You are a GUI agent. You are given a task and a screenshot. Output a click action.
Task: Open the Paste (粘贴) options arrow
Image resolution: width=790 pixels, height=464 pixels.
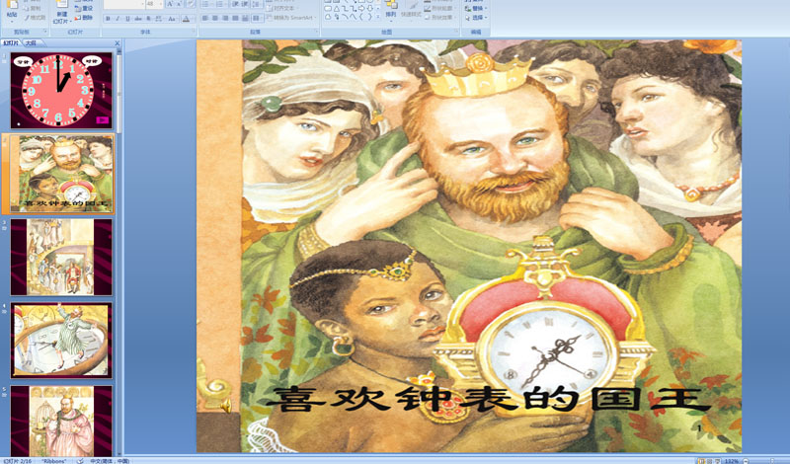[12, 22]
